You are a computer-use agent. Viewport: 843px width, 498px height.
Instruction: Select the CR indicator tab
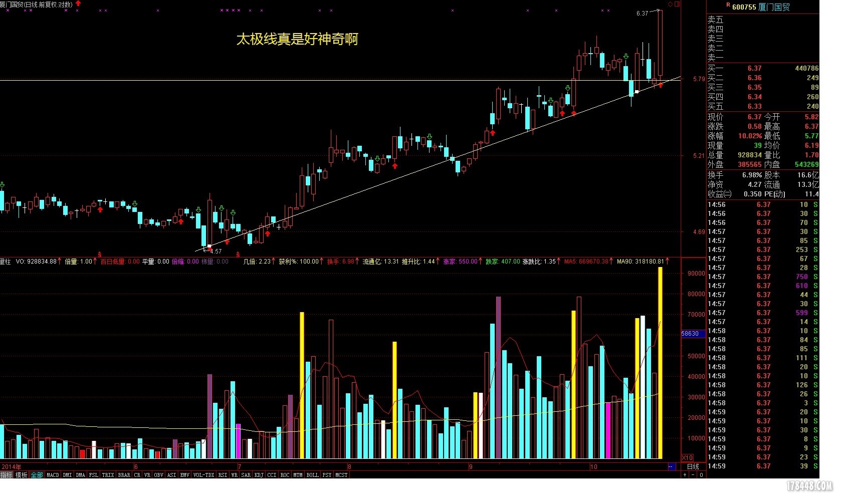137,475
